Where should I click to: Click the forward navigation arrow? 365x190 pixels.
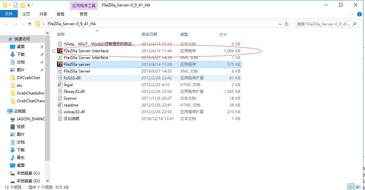(x=15, y=24)
